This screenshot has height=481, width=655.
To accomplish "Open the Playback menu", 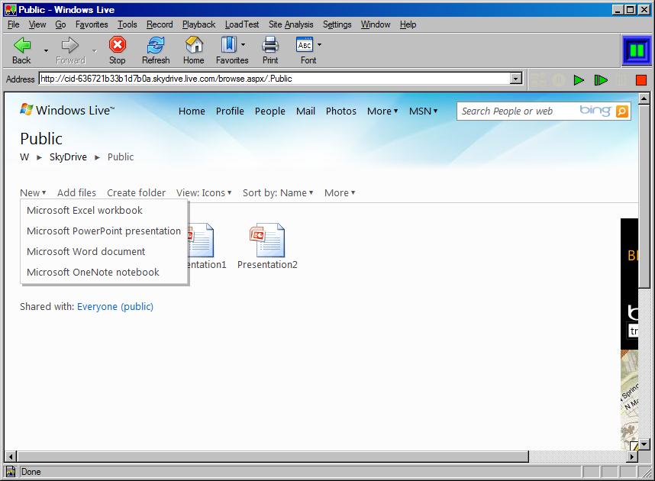I will click(x=198, y=24).
